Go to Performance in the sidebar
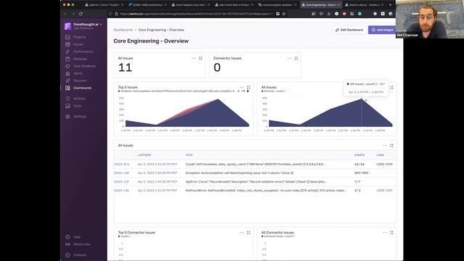 [83, 51]
